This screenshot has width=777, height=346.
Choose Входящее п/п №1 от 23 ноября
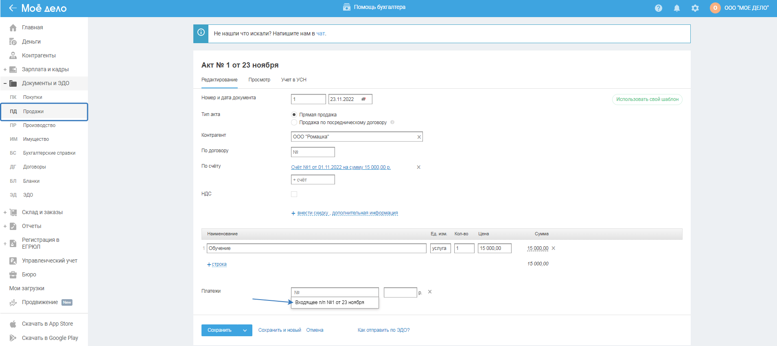tap(335, 302)
